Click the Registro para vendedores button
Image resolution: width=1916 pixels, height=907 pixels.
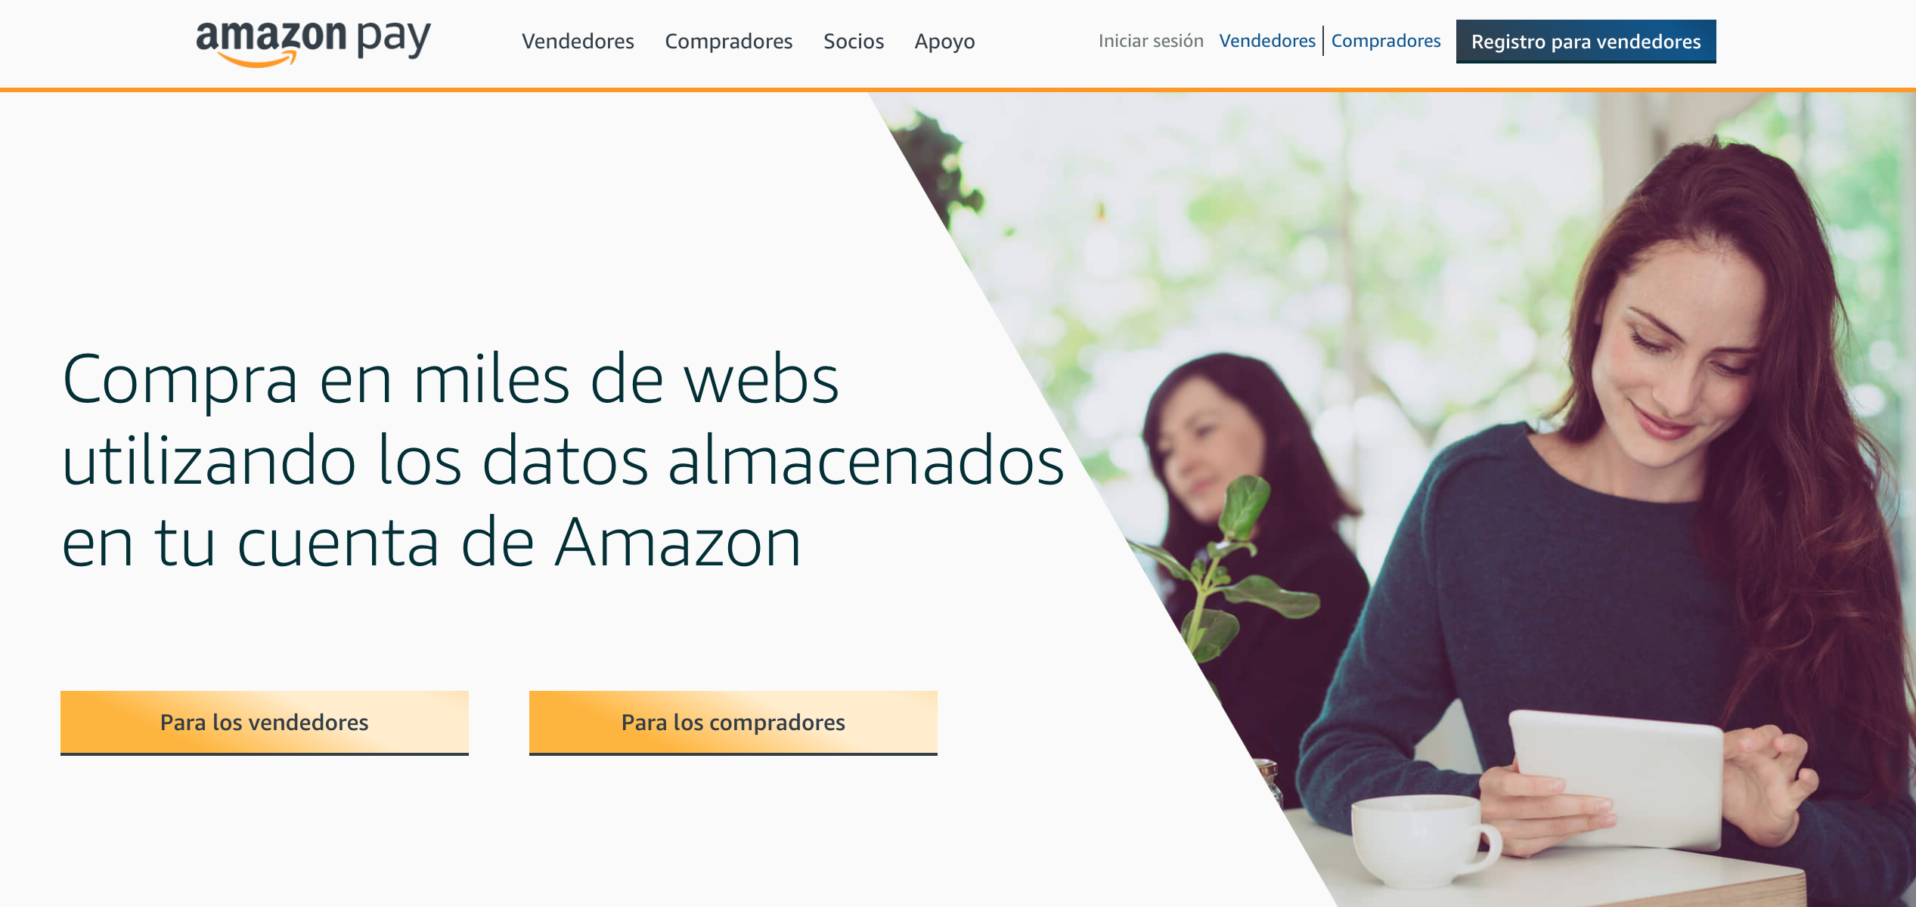(1586, 42)
